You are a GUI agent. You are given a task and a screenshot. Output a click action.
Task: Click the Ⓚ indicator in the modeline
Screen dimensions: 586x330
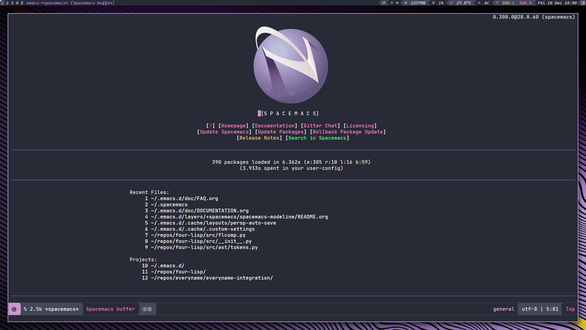pyautogui.click(x=150, y=309)
